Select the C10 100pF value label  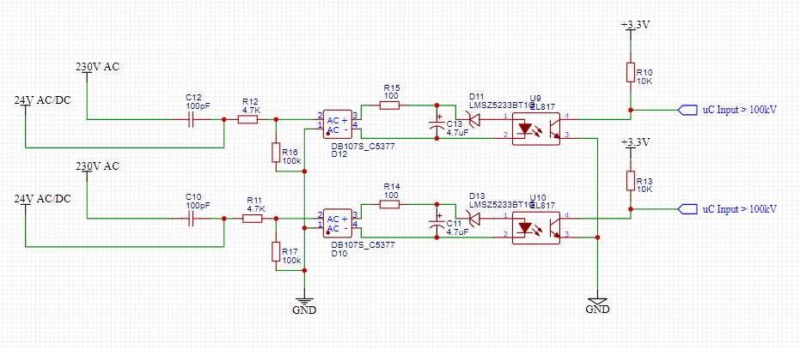[198, 205]
